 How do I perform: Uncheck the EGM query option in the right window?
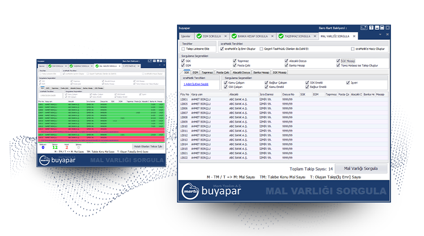pos(183,65)
